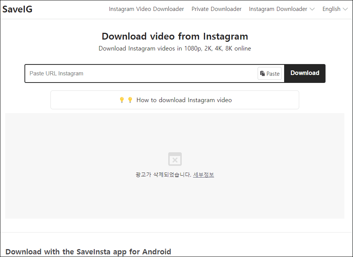Screen dimensions: 353x257
Task: Click the second lightbulb icon
Action: click(130, 100)
